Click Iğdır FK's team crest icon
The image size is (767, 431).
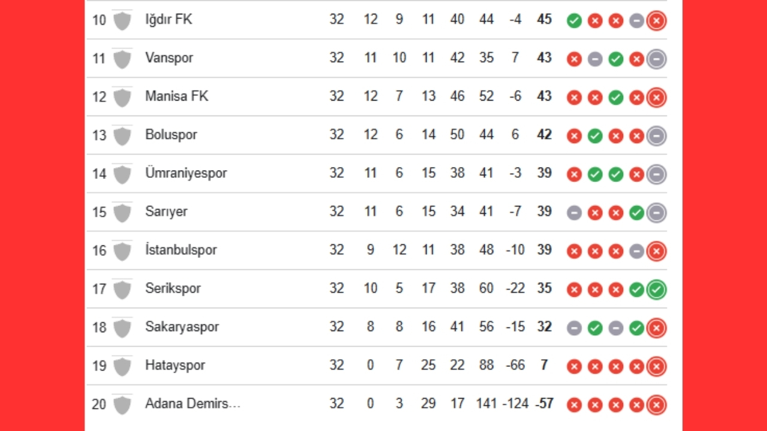[122, 20]
